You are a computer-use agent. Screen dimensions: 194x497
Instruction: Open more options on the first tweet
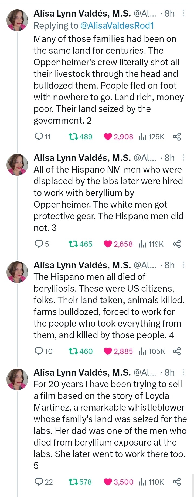[x=183, y=13]
